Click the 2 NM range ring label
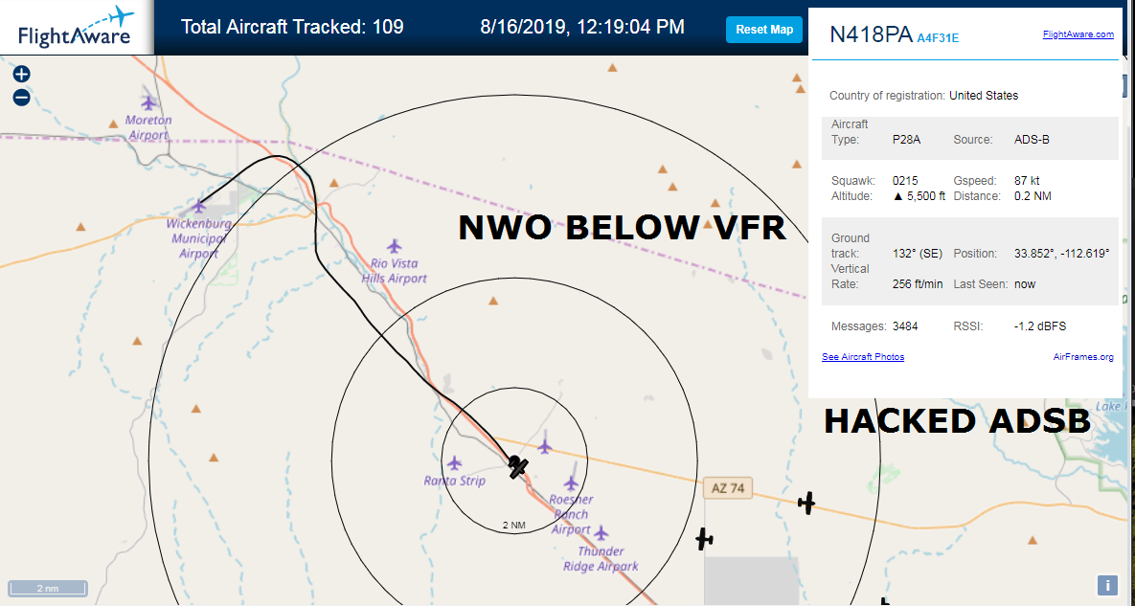This screenshot has width=1135, height=606. (514, 525)
